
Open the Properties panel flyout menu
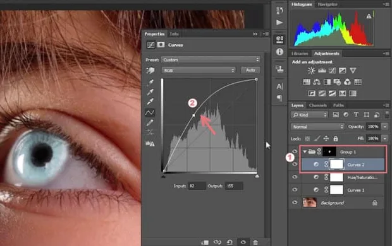(266, 34)
